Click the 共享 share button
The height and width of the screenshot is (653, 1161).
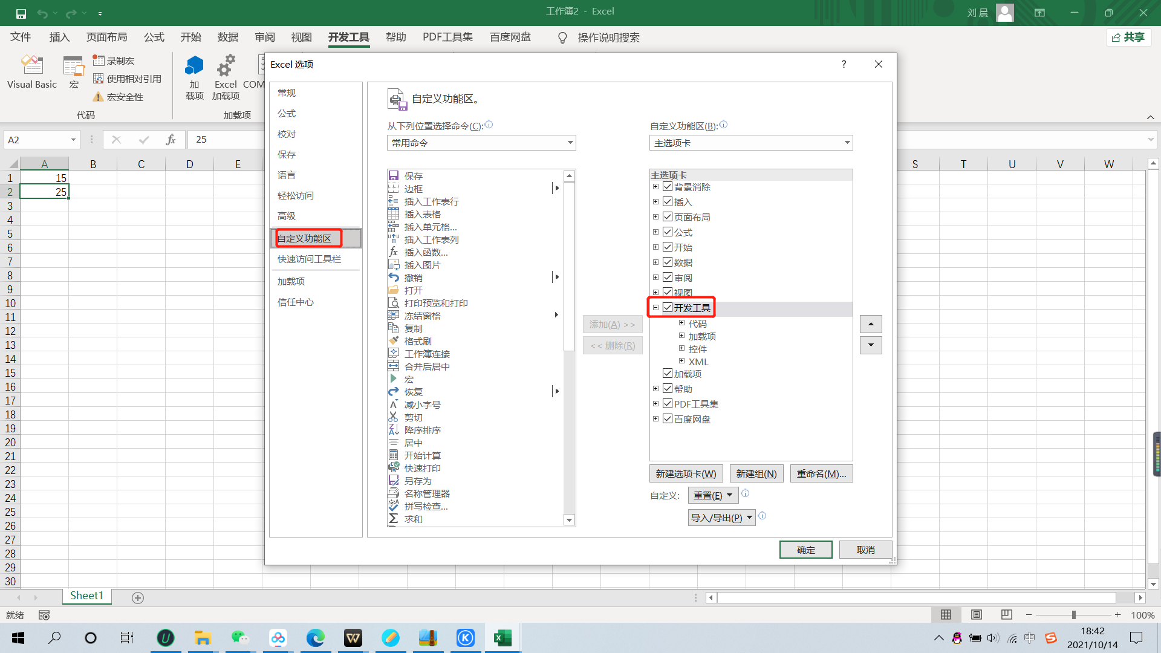coord(1128,37)
